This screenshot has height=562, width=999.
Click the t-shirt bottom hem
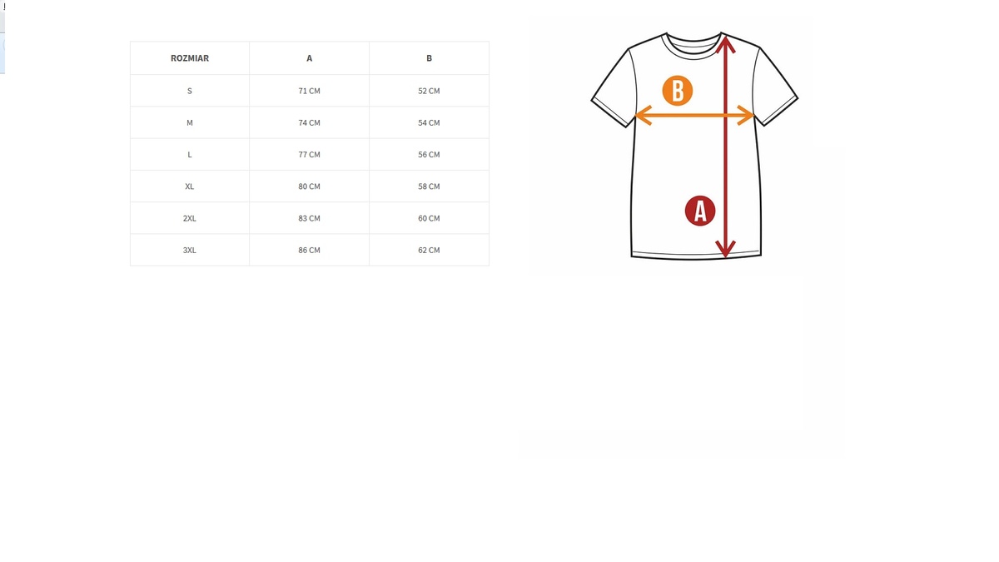tap(696, 254)
